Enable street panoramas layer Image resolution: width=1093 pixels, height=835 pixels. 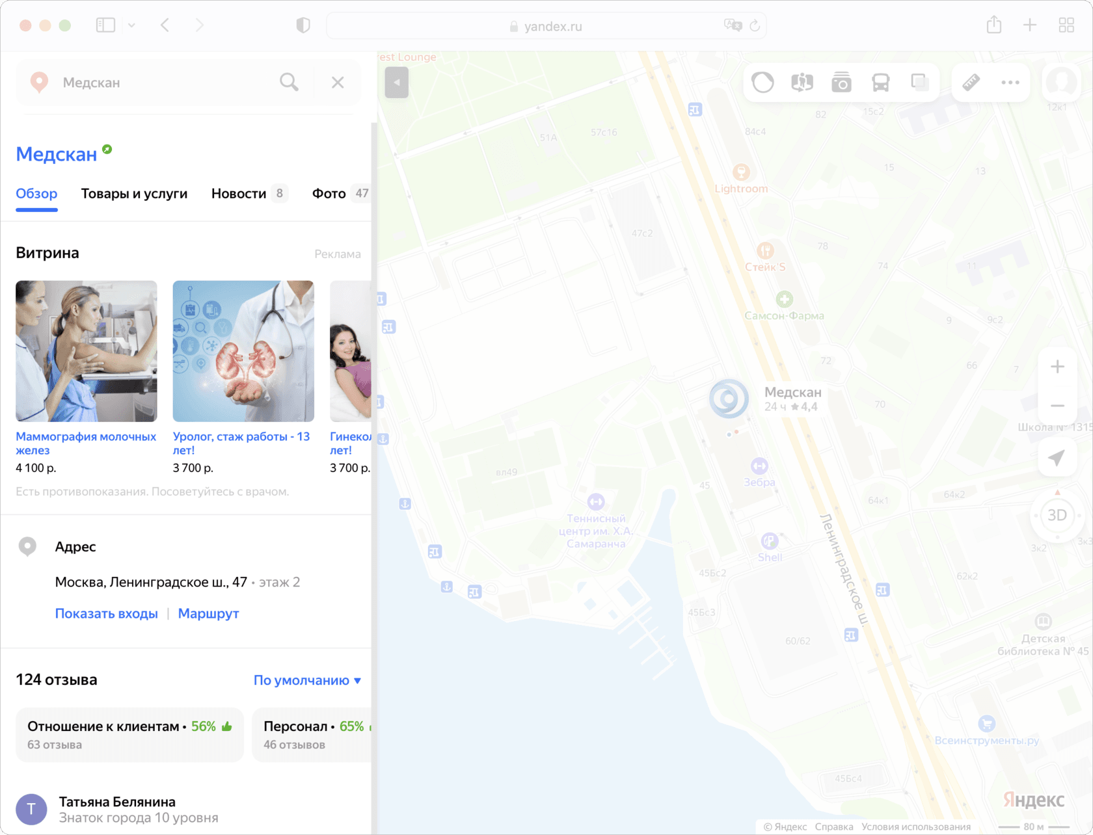802,83
